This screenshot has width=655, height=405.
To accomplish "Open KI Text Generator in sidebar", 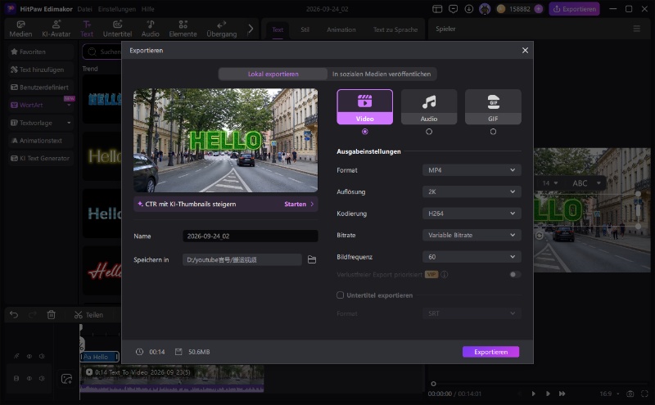I will tap(40, 158).
